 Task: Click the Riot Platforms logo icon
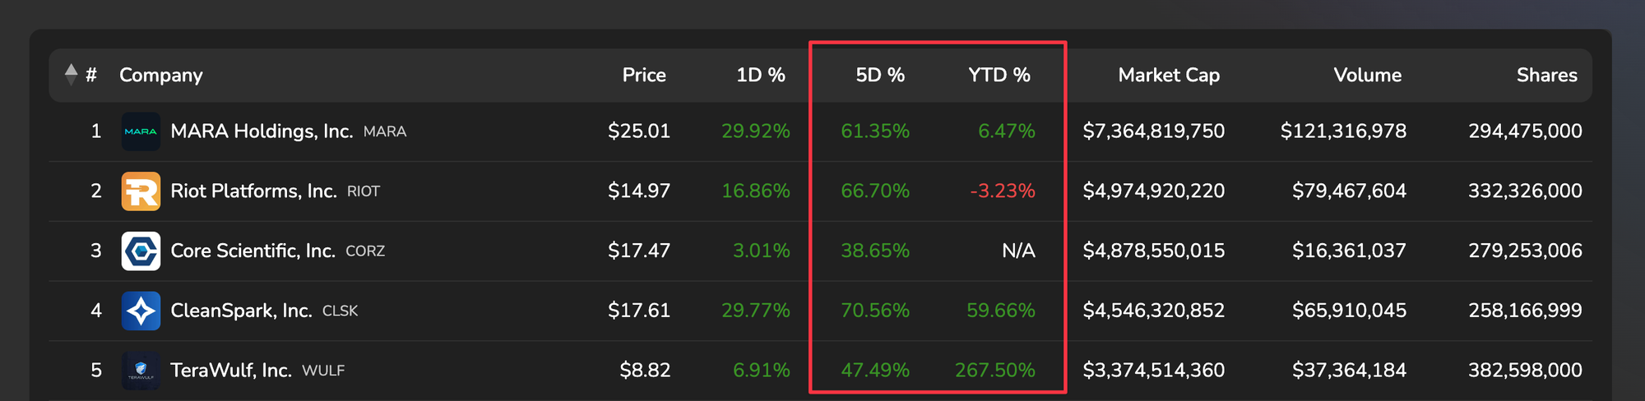(141, 191)
